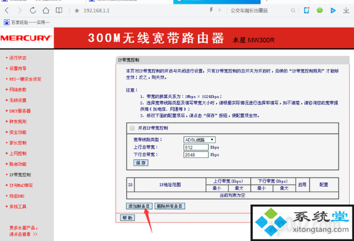This screenshot has width=354, height=241.
Task: Open the 百度经验 bookmark
Action: (27, 22)
